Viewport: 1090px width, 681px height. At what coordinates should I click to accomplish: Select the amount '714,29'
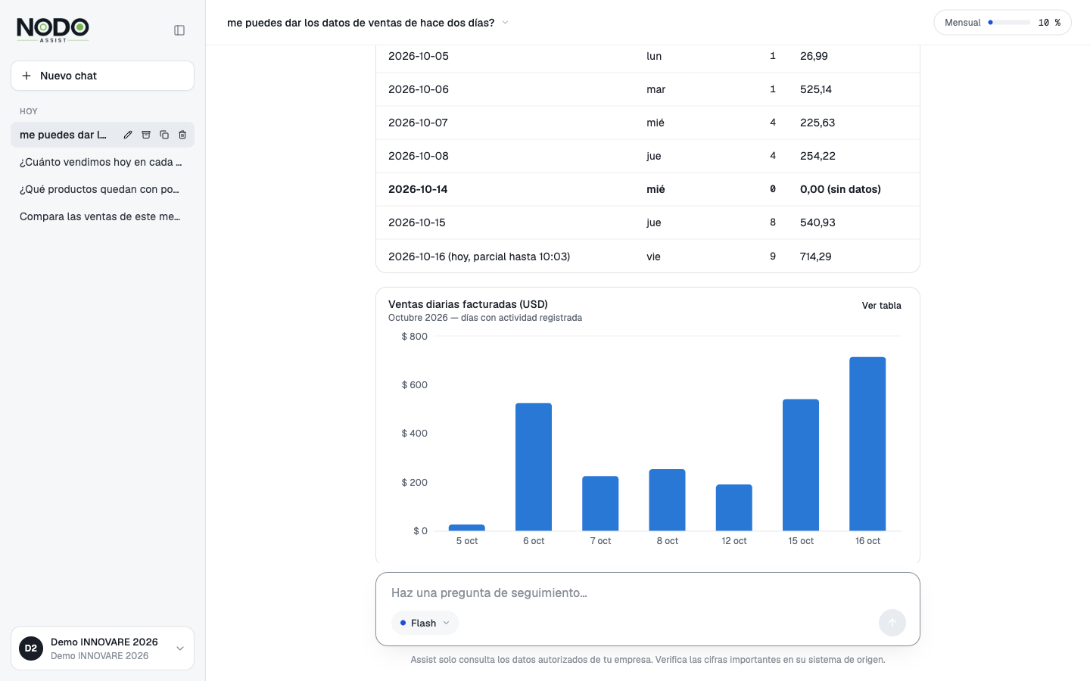point(816,257)
